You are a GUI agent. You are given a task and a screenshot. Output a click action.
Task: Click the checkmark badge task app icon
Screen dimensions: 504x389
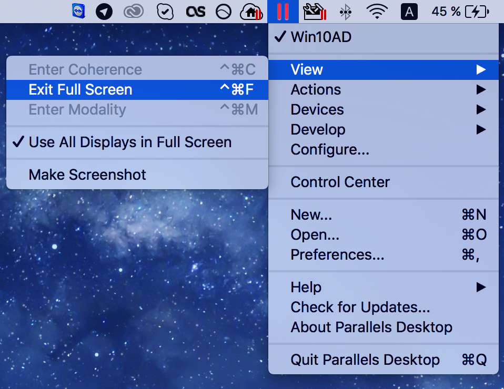click(x=165, y=12)
